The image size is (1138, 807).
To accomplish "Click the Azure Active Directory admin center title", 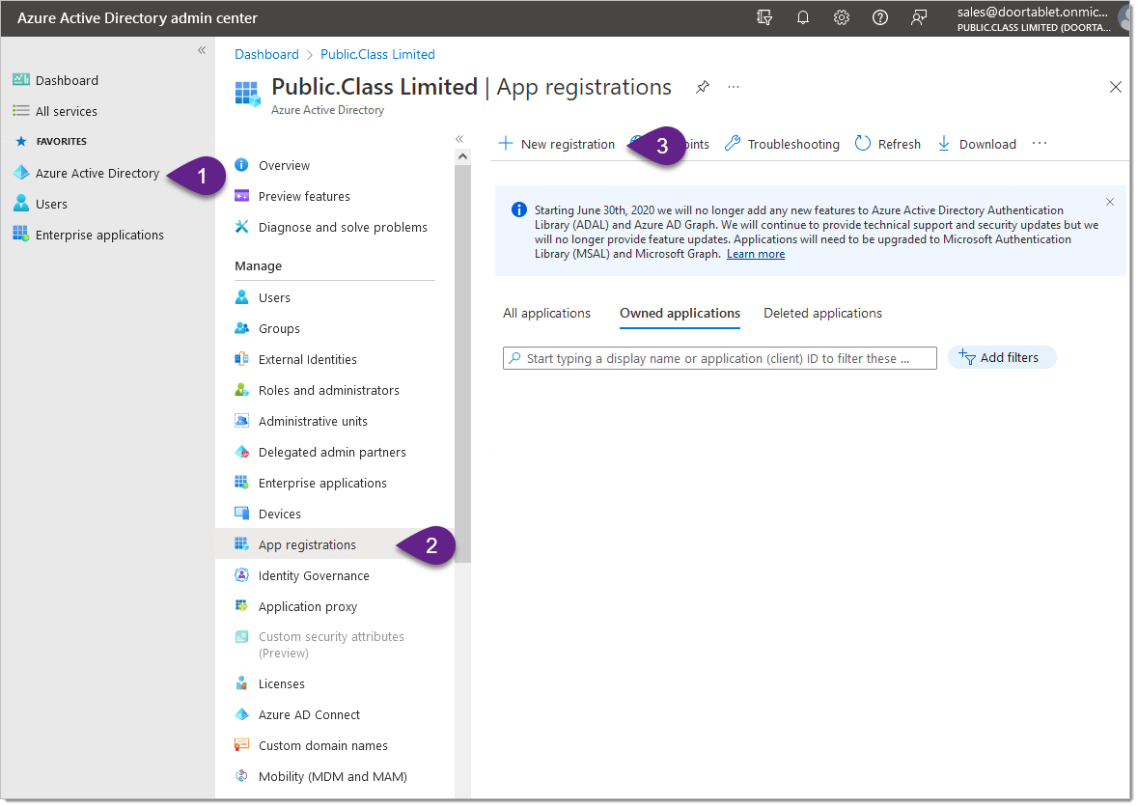I will coord(137,18).
